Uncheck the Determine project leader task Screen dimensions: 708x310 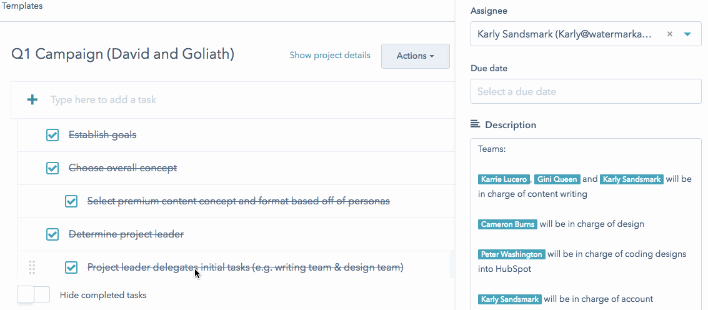pos(52,234)
